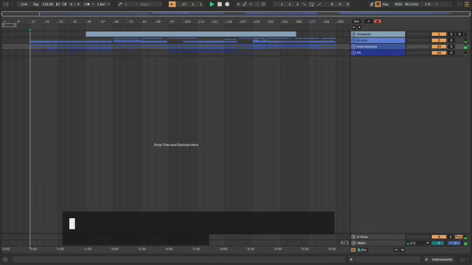Click the Stop button in the transport
Image resolution: width=472 pixels, height=265 pixels.
(x=219, y=4)
